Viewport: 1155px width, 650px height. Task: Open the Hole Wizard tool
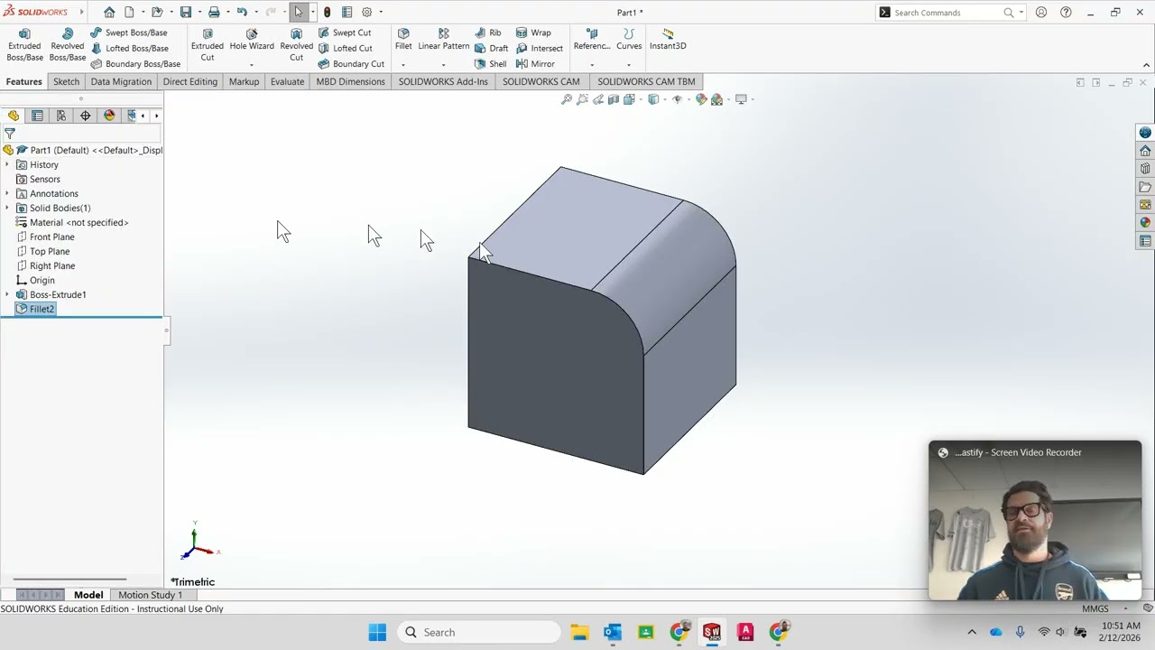point(252,40)
